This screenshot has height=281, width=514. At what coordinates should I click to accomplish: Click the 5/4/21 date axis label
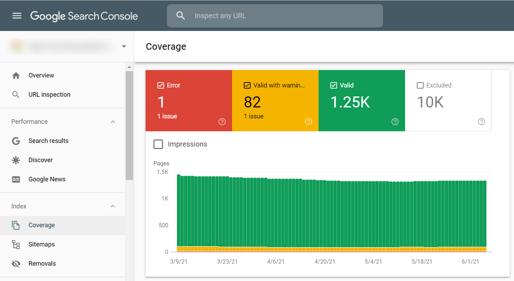point(373,261)
